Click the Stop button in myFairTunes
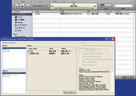The image size is (136, 96). tap(37, 93)
